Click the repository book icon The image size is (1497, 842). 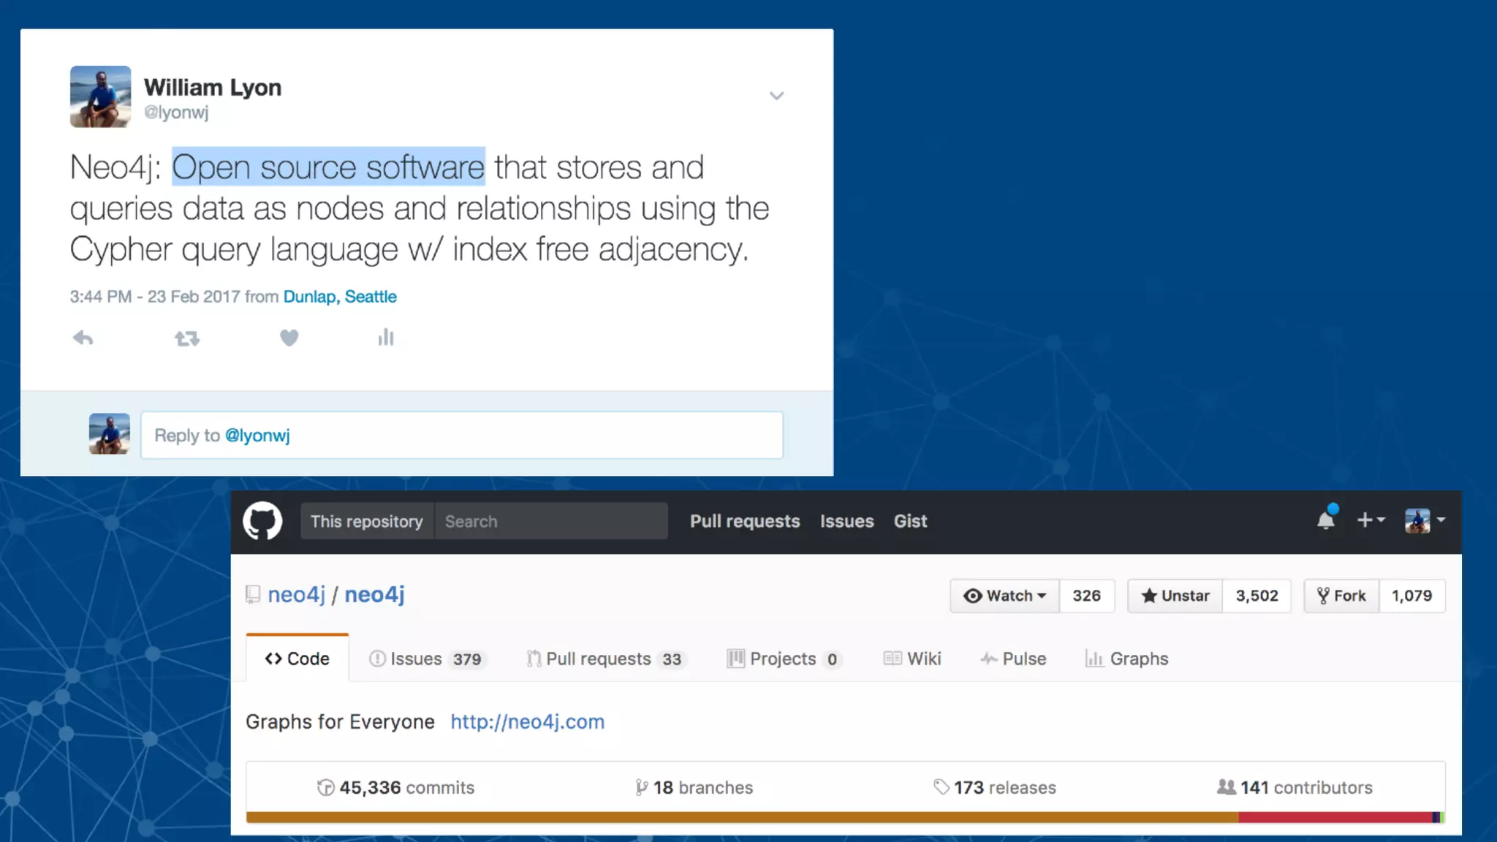[253, 594]
